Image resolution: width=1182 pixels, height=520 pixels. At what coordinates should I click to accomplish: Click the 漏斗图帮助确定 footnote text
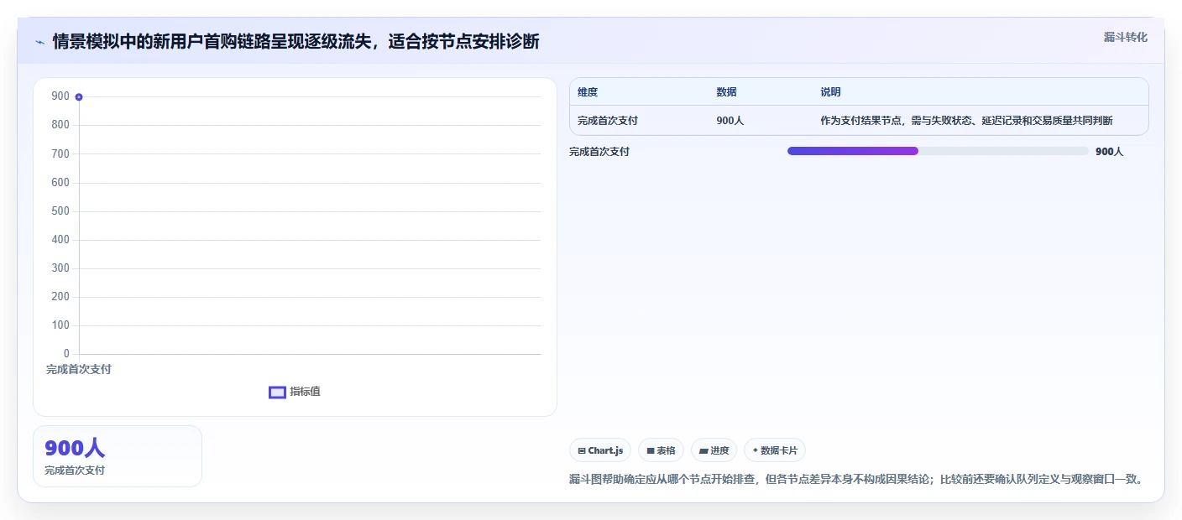pos(855,479)
